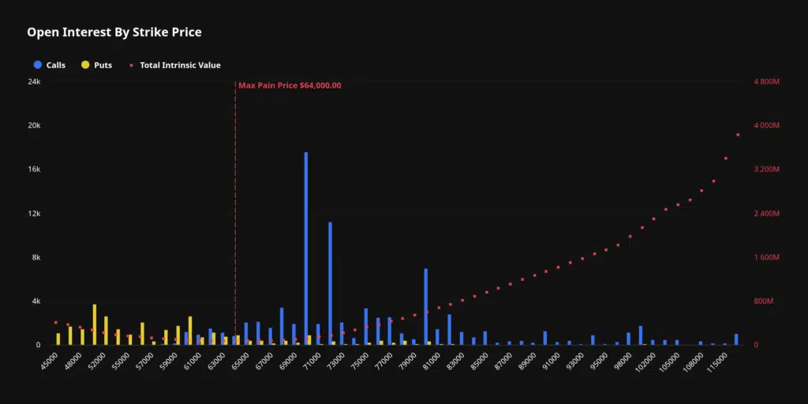Click the 59000 strike label

[169, 361]
